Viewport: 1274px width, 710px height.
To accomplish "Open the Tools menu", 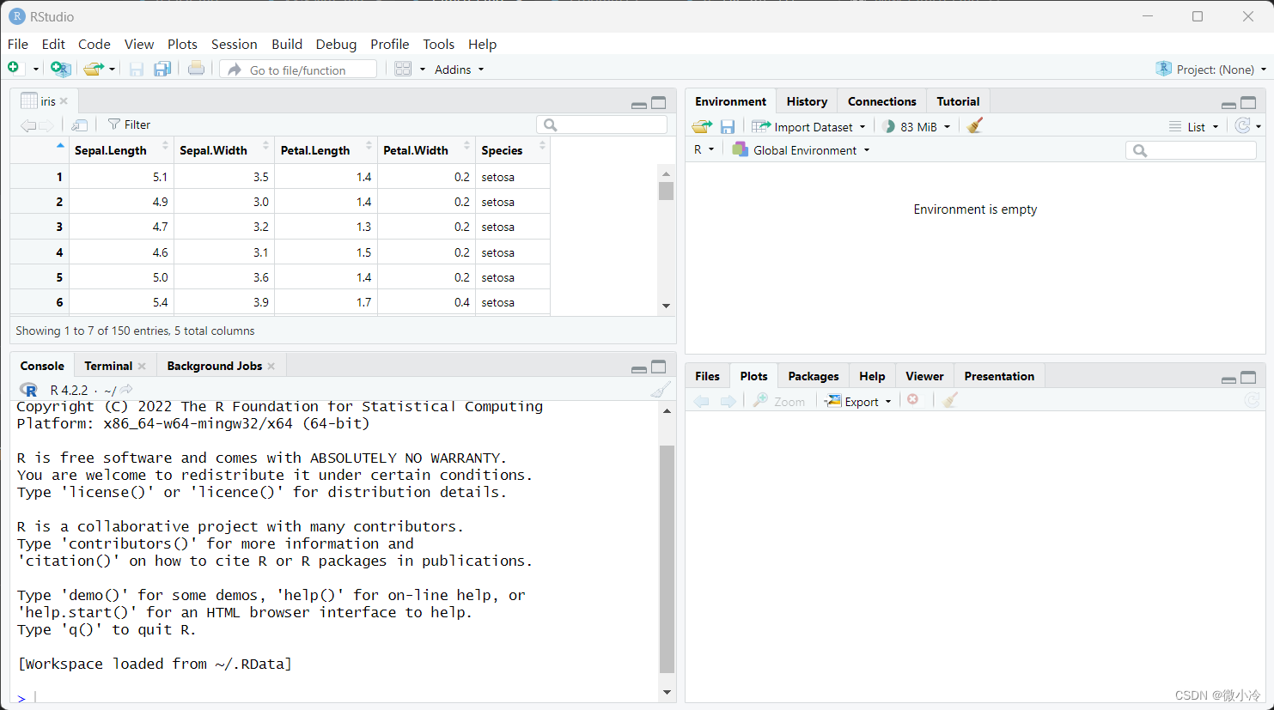I will 438,45.
